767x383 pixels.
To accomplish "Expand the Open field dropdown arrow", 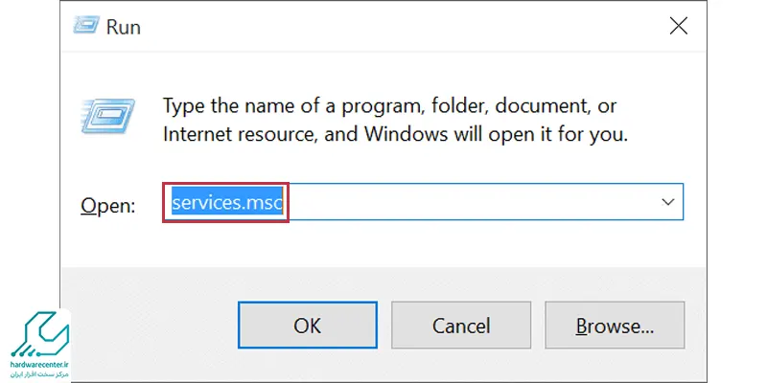I will point(667,202).
